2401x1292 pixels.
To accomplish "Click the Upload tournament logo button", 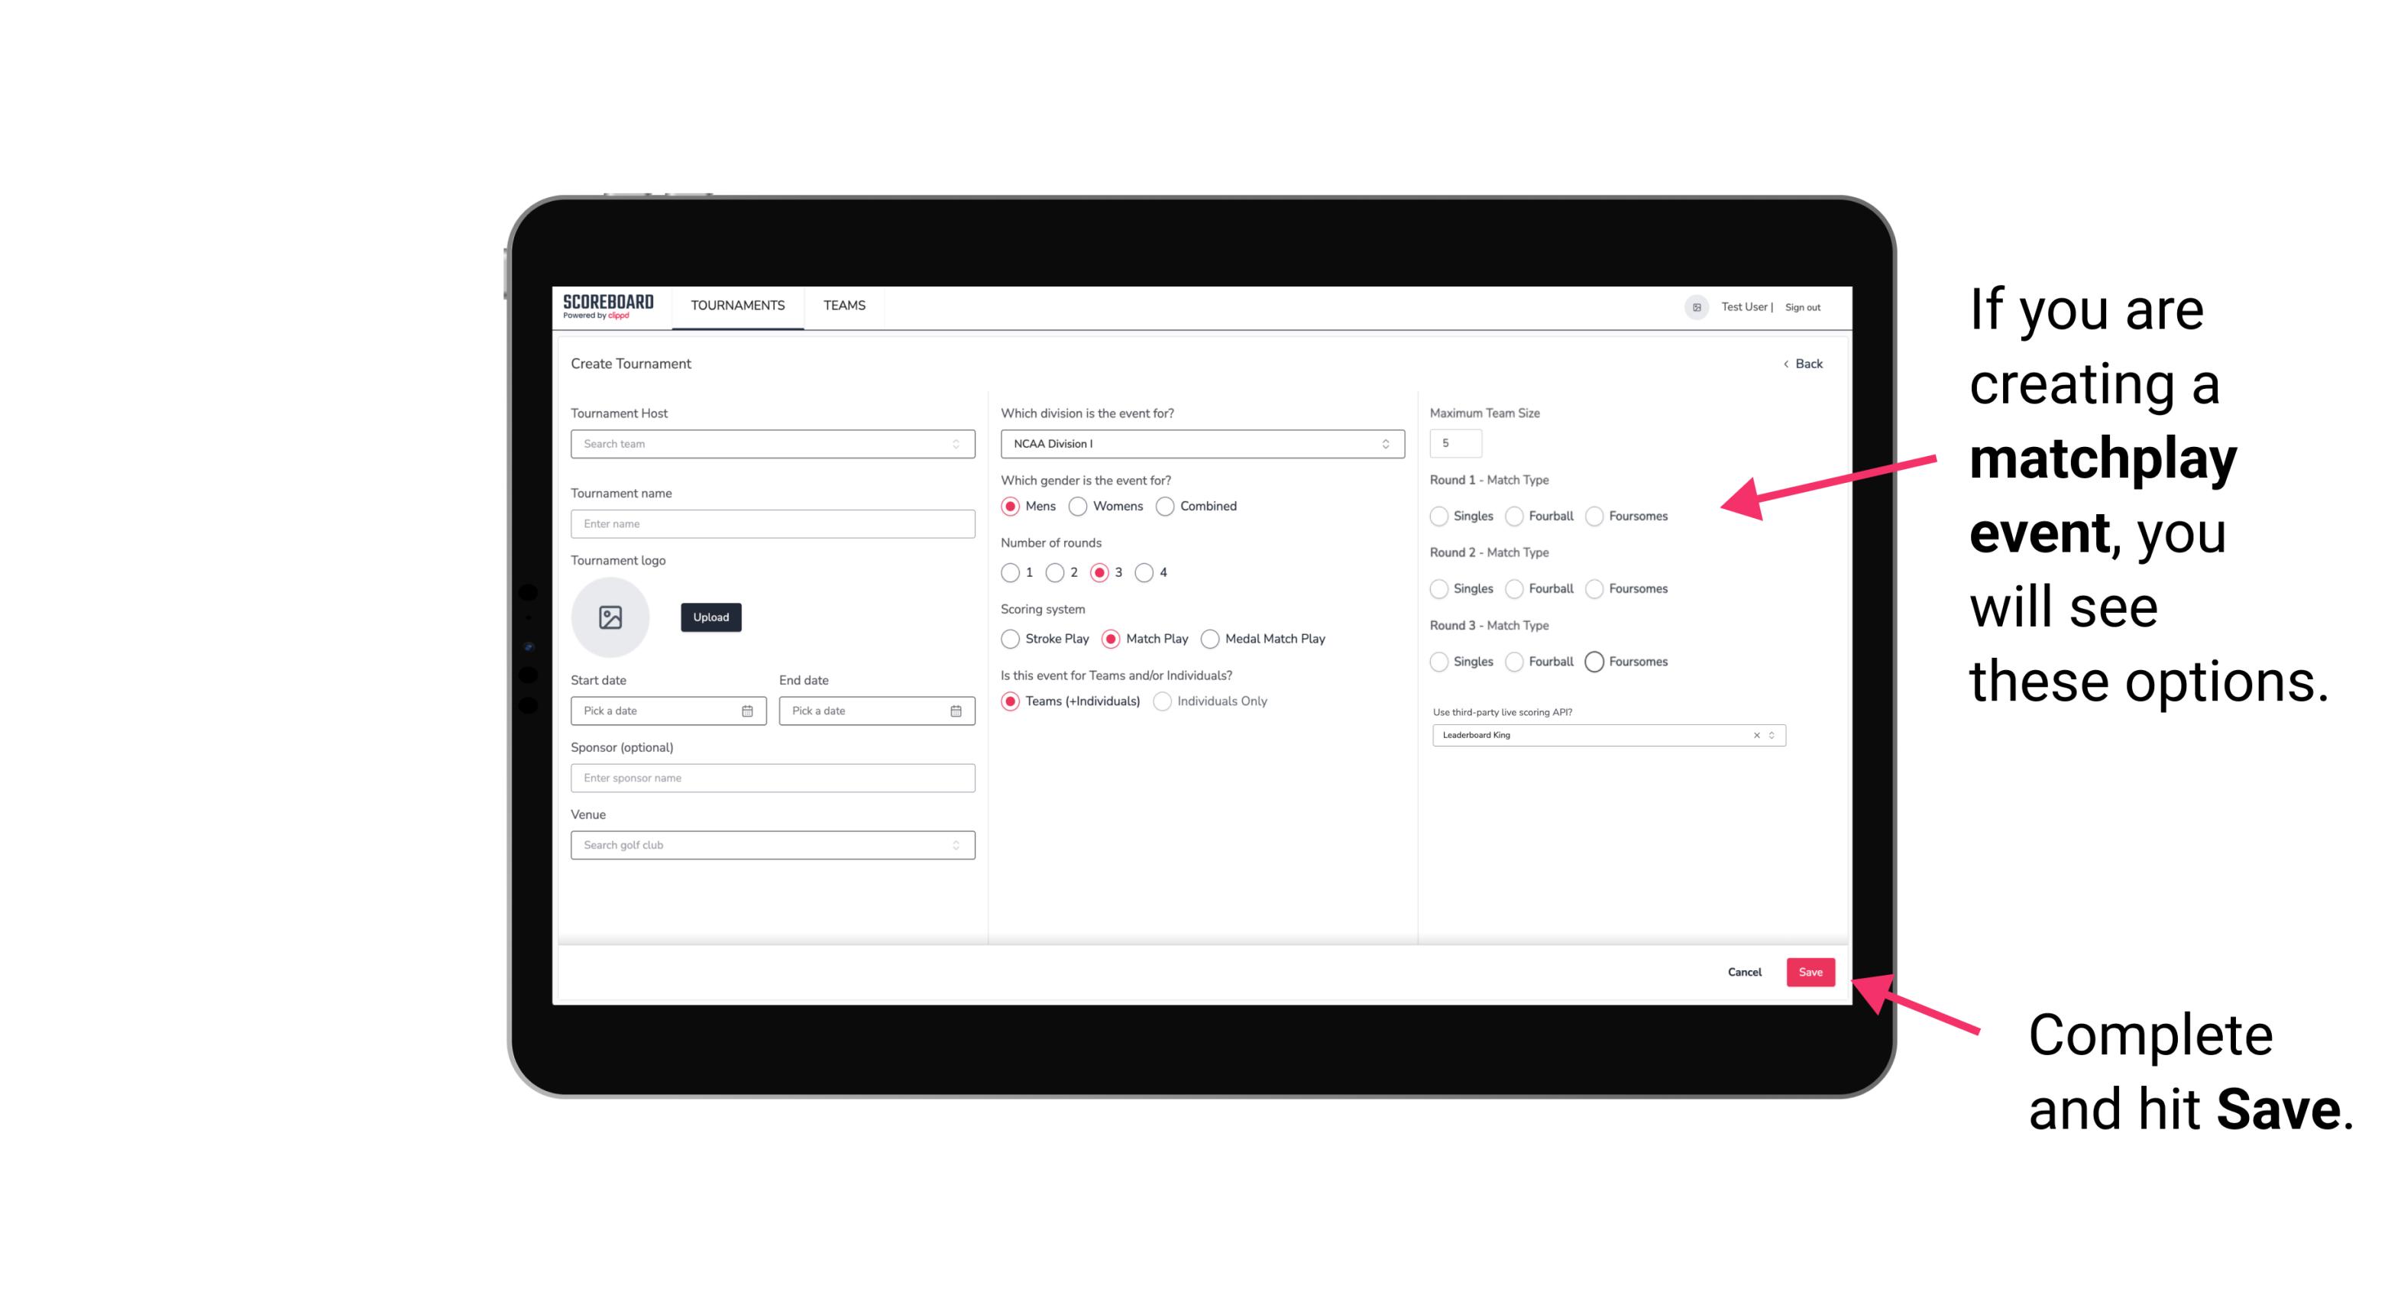I will pyautogui.click(x=710, y=619).
